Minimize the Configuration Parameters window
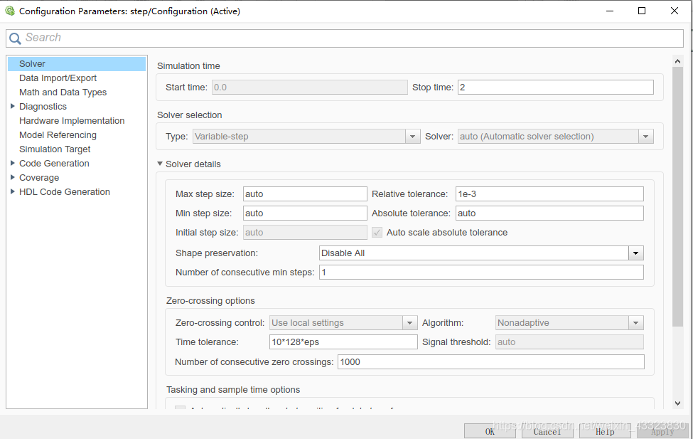Screen dimensions: 693x439 tap(610, 11)
